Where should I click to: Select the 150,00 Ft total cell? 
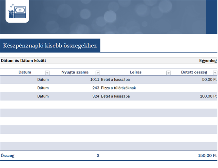tap(207, 155)
